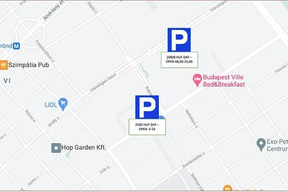Click the Városligeti fasor street label
The image size is (288, 192).
point(103,82)
